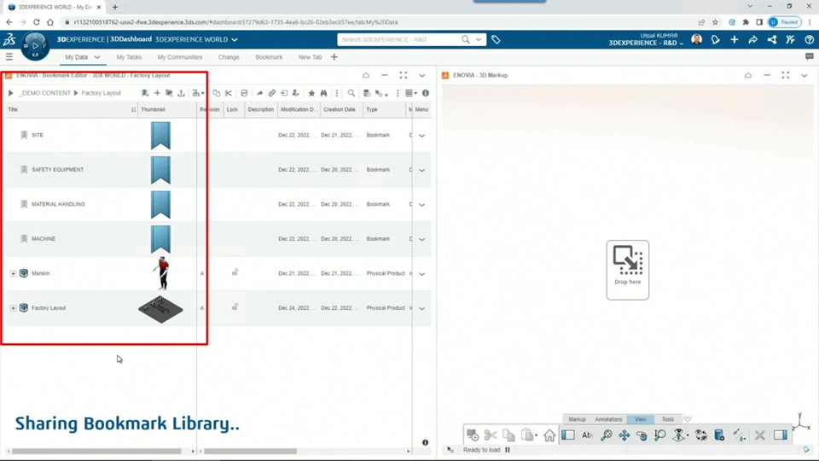
Task: Open the Bookmark Editor widget chevron menu
Action: 422,75
